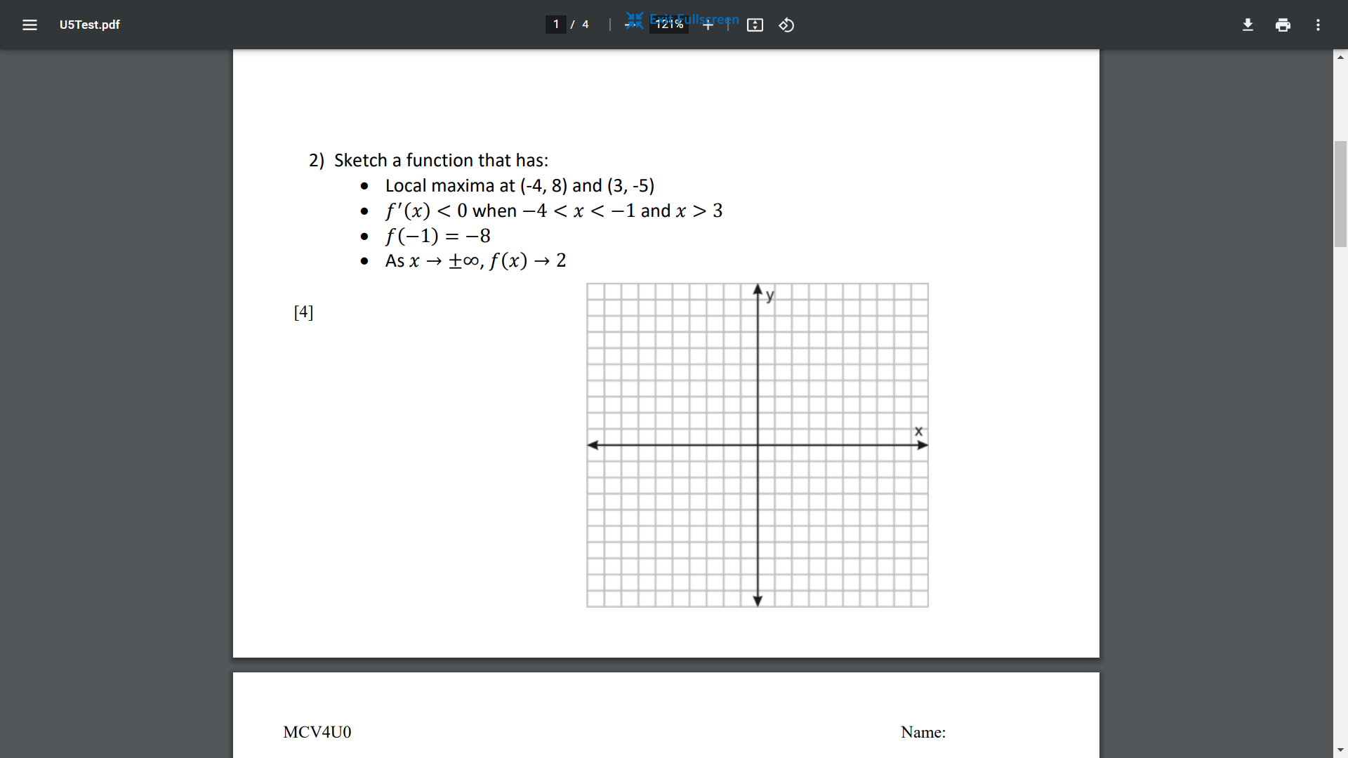Click the graph grid on page one

tap(757, 444)
